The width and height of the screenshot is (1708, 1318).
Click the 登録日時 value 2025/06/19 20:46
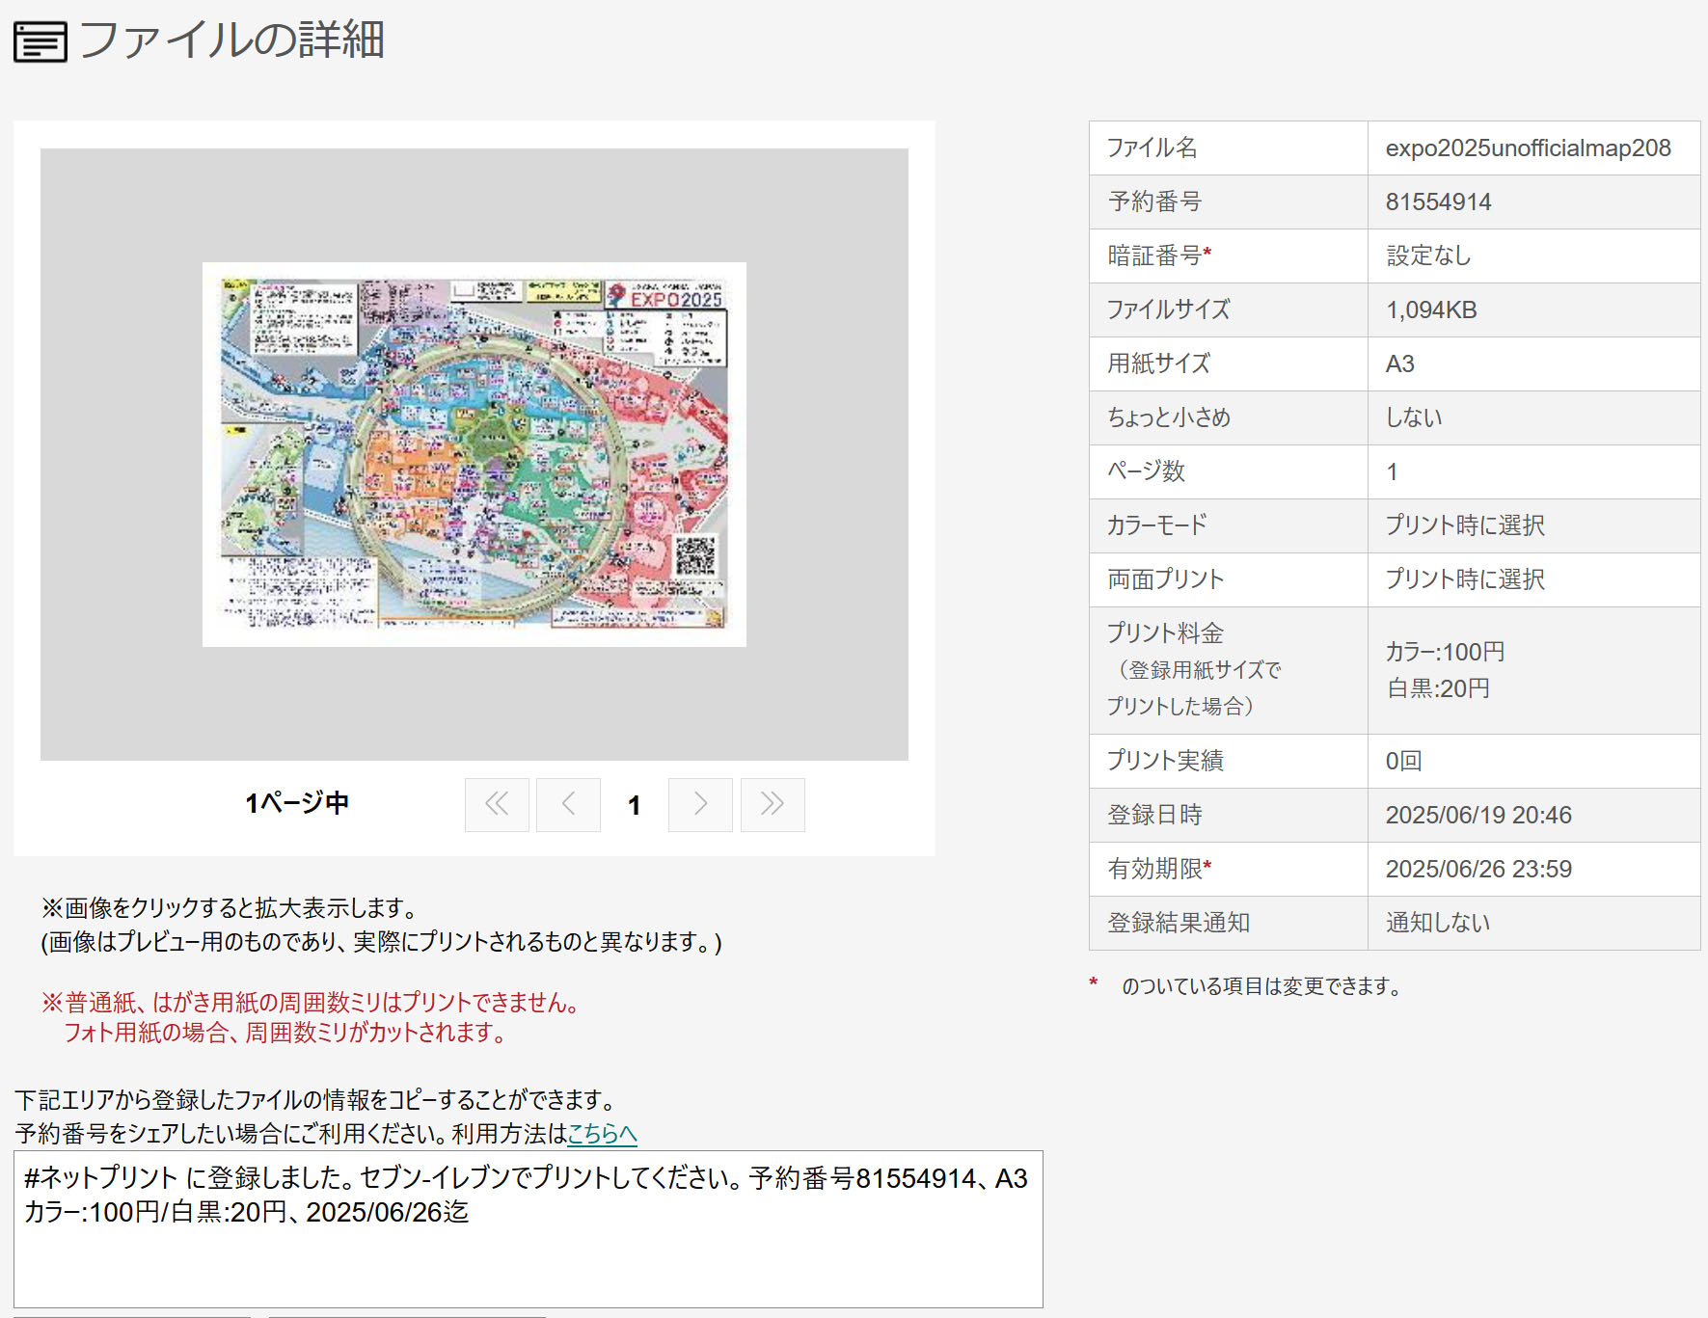[1478, 816]
